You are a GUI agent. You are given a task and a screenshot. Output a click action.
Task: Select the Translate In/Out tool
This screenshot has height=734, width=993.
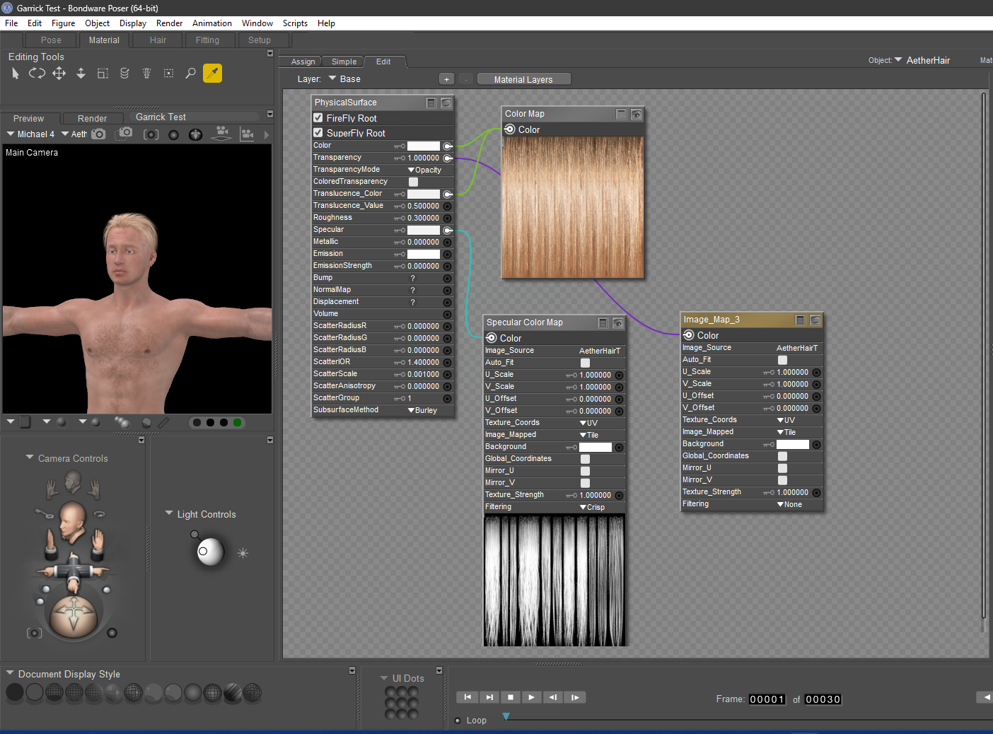(81, 74)
